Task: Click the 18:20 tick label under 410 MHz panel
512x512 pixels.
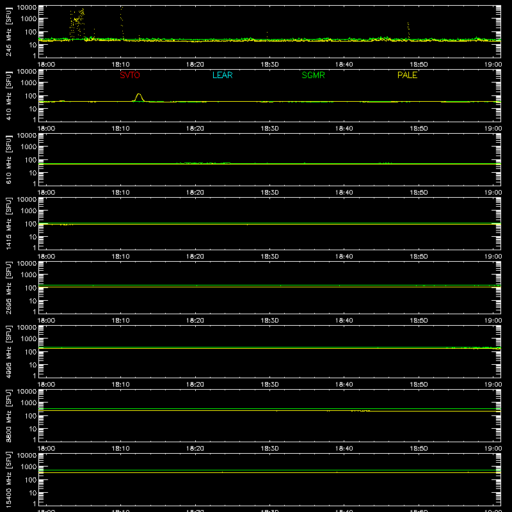Action: point(195,129)
